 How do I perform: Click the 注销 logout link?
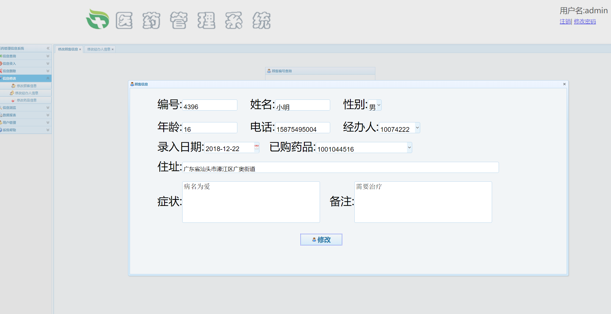pyautogui.click(x=565, y=21)
